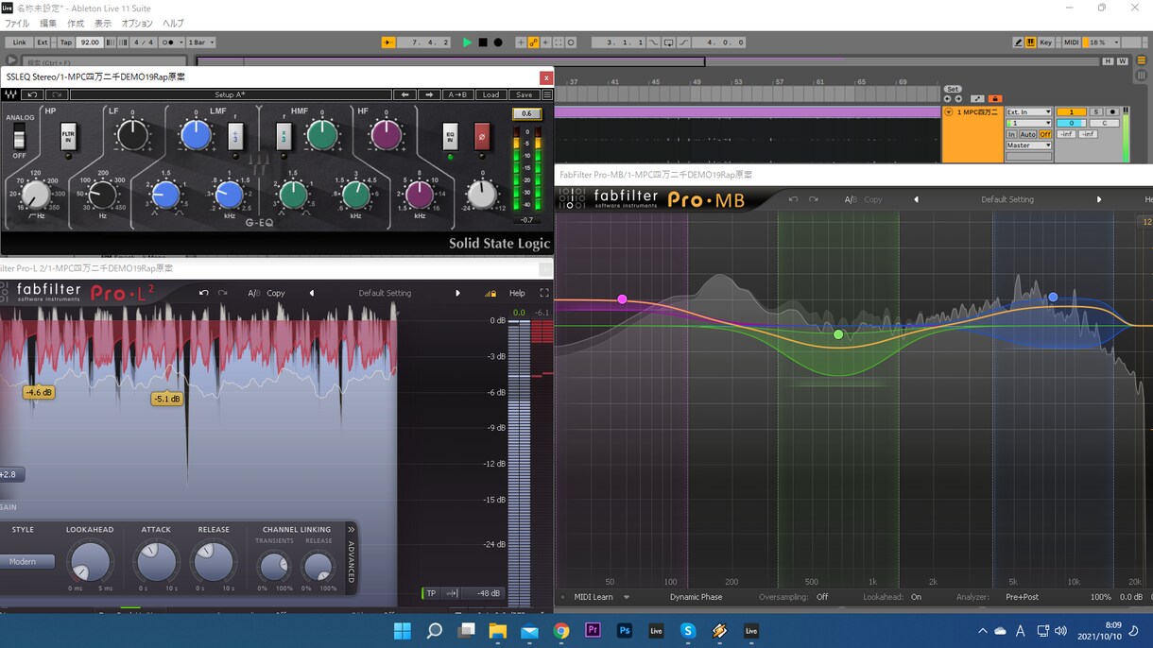Set track monitor to Off

click(x=1045, y=134)
